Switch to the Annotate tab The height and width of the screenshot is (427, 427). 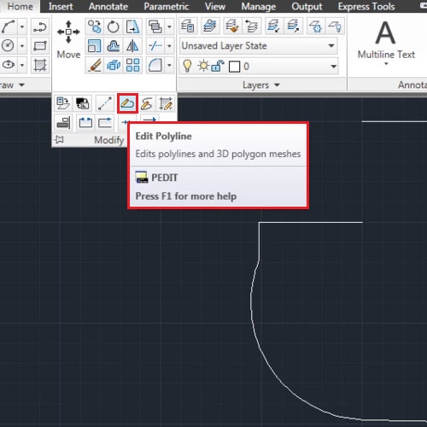(x=108, y=6)
